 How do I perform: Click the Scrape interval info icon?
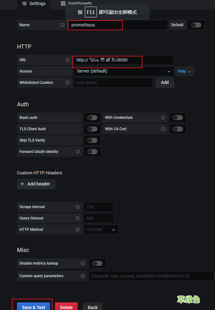(x=78, y=207)
